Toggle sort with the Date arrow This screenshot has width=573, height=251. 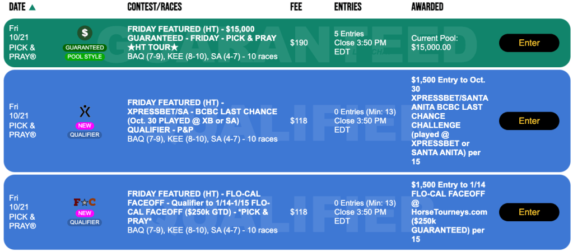pos(32,7)
